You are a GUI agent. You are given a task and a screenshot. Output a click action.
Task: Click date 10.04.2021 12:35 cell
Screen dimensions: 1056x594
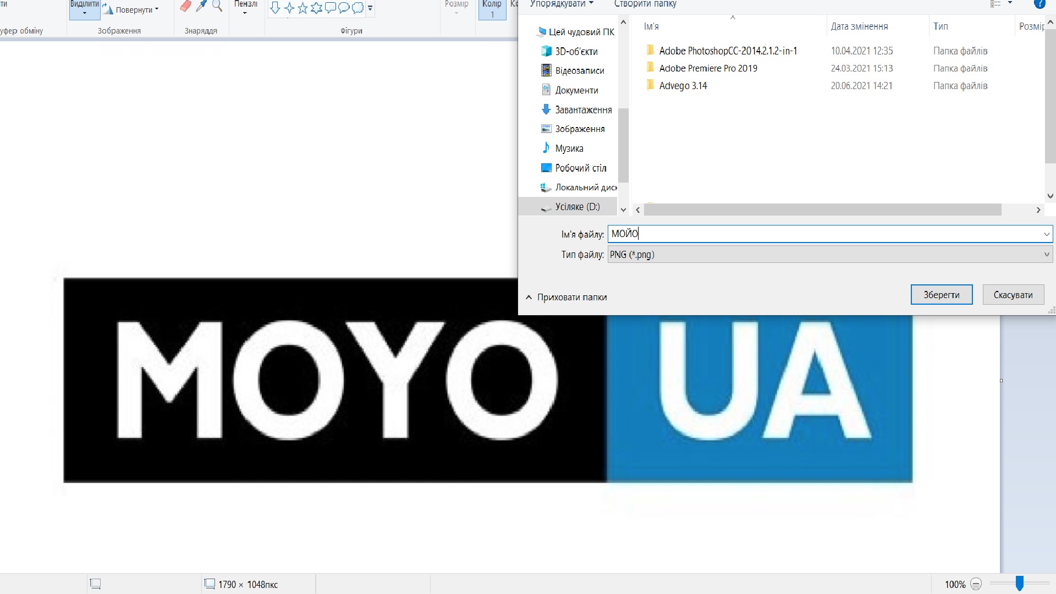[862, 51]
